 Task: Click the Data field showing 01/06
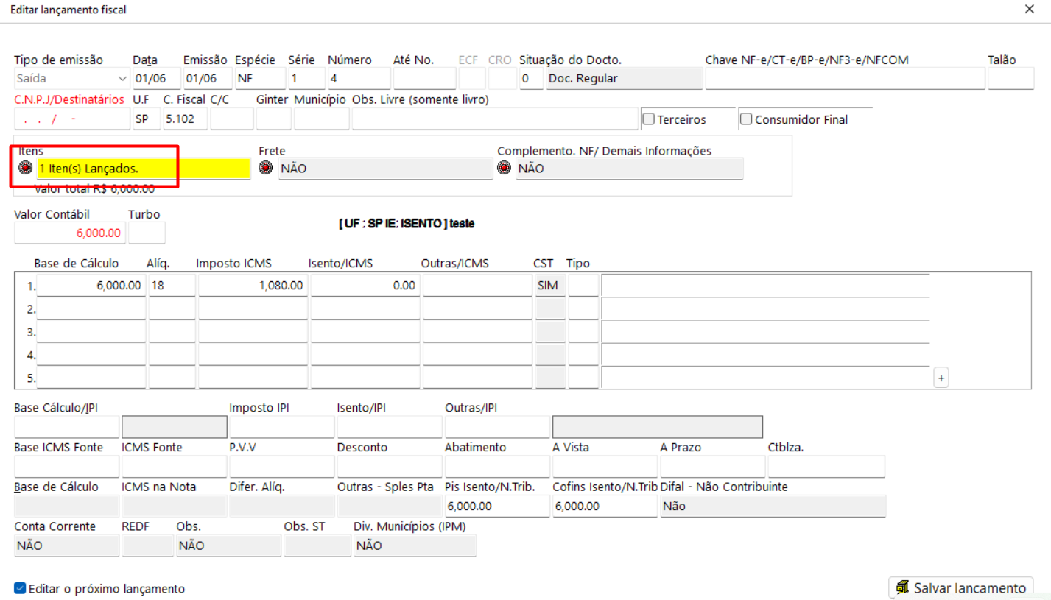(156, 78)
